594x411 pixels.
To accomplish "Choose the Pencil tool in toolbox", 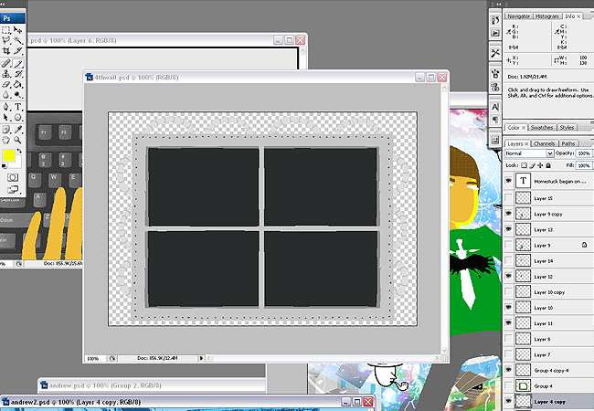I will 18,63.
